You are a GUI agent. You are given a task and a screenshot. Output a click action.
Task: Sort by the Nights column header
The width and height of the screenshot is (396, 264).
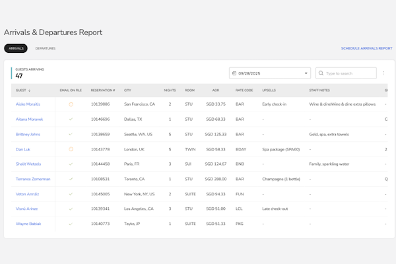(x=170, y=90)
